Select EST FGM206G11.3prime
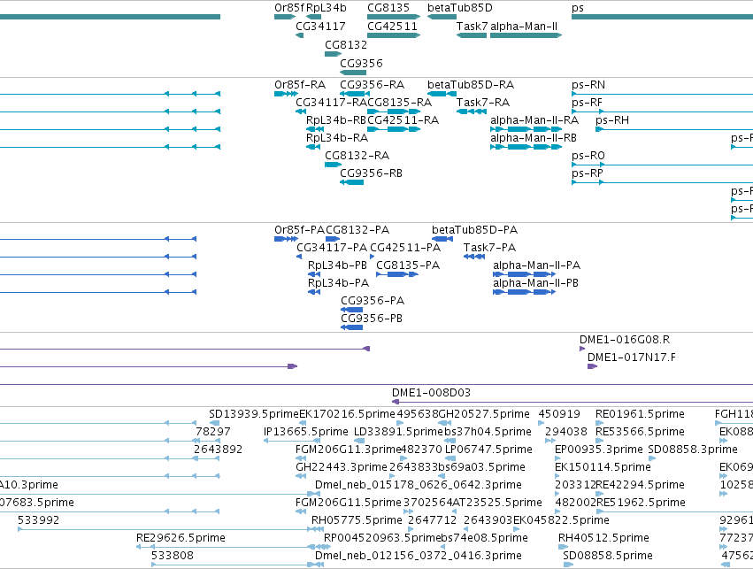This screenshot has height=569, width=753. (348, 450)
